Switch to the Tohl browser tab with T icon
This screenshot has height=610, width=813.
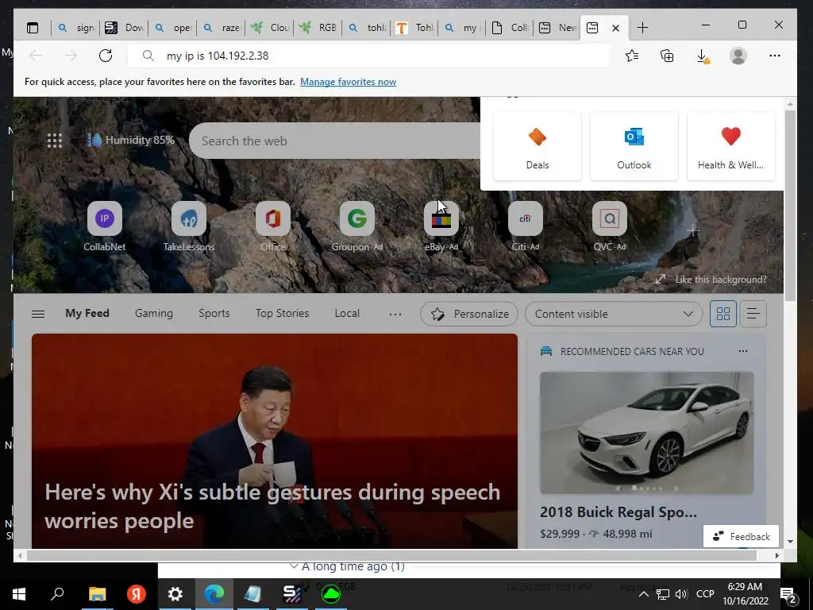[414, 28]
